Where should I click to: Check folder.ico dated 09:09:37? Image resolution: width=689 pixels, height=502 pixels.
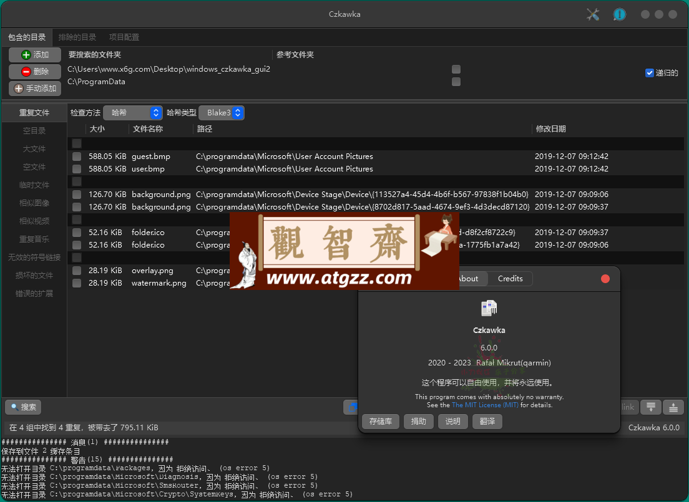click(77, 233)
